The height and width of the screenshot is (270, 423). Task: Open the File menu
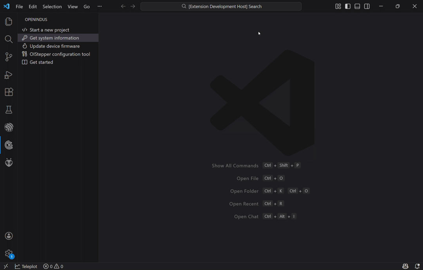[x=19, y=7]
